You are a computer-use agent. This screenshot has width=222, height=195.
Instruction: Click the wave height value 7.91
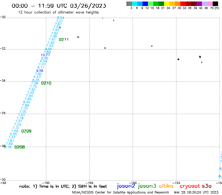click(x=21, y=115)
